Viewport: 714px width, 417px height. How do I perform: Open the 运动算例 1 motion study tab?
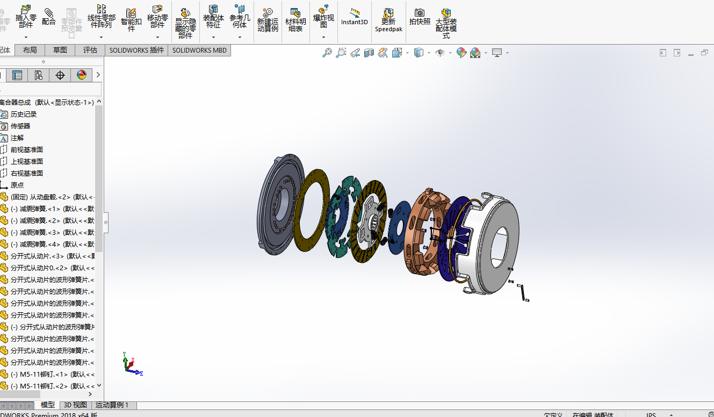(x=113, y=405)
